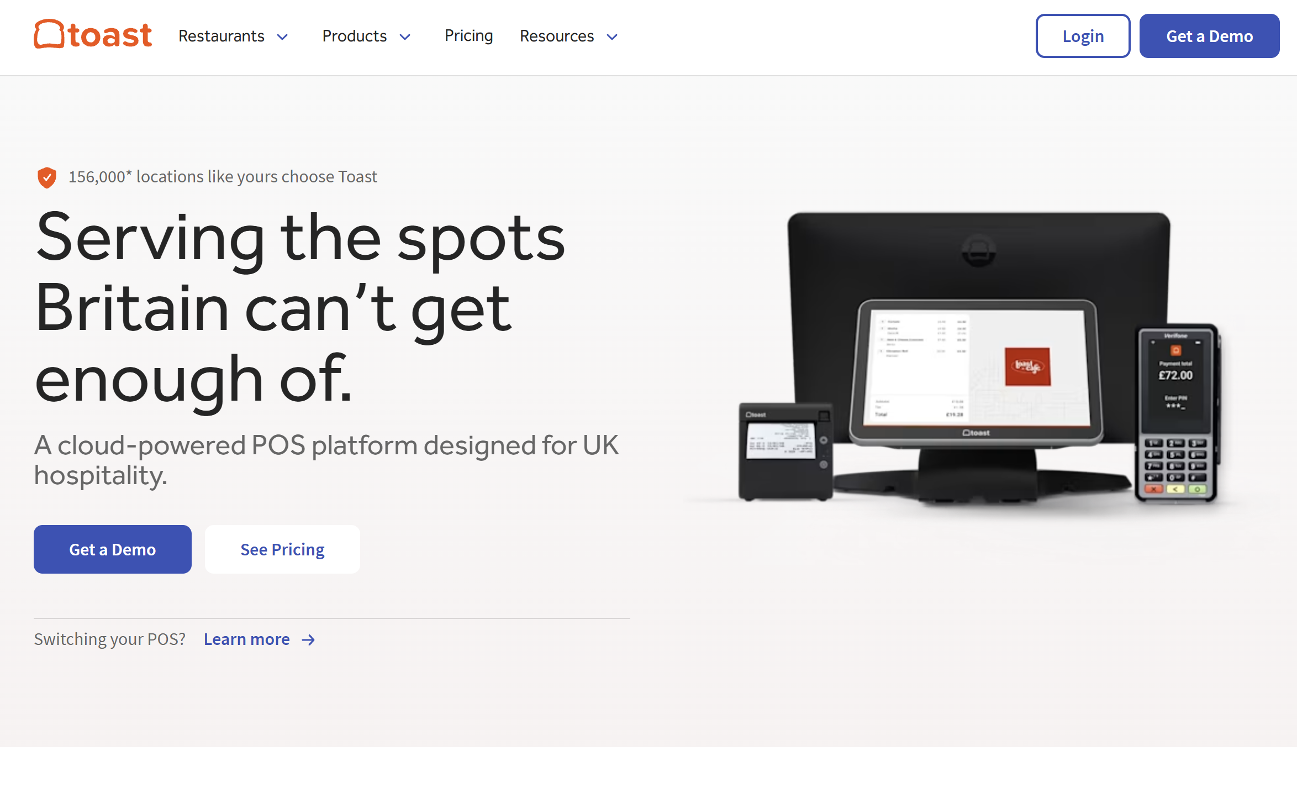Click the Toast logo in header
This screenshot has height=798, width=1297.
click(93, 35)
